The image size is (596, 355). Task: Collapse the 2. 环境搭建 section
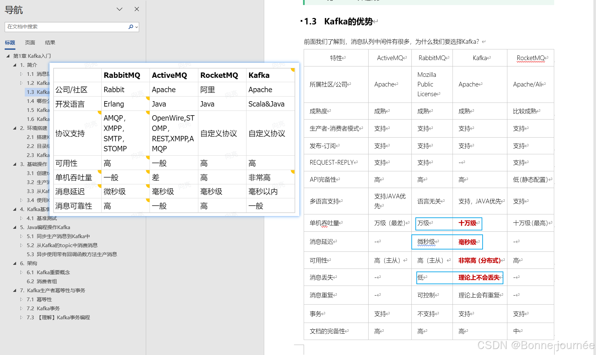15,128
